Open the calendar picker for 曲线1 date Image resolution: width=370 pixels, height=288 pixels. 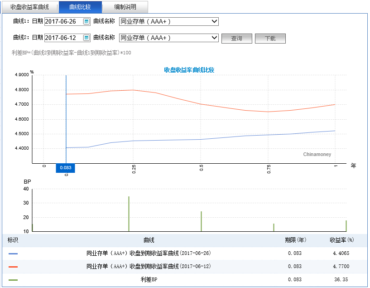tap(86, 21)
